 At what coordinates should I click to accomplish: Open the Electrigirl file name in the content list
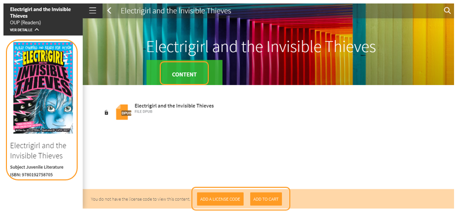pyautogui.click(x=174, y=106)
